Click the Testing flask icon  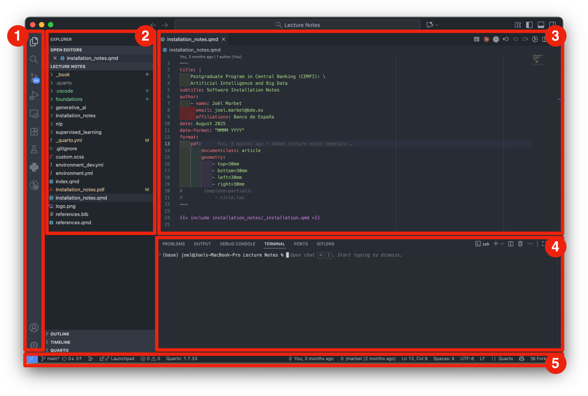tap(34, 149)
